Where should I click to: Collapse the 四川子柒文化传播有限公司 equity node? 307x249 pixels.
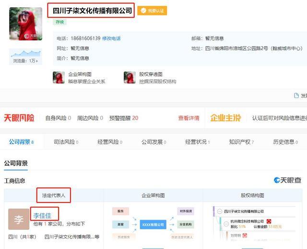pos(220,212)
